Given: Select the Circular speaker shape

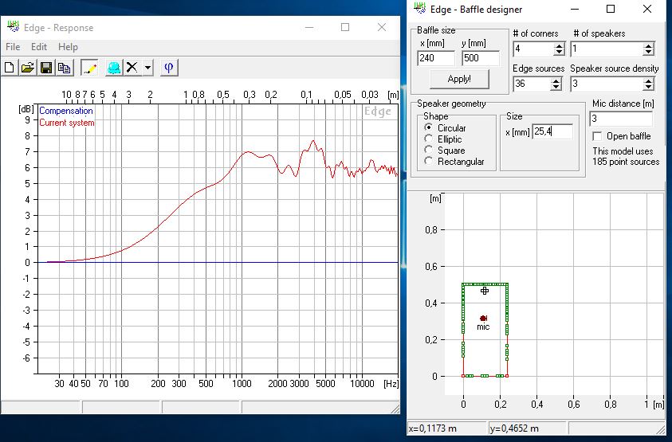Looking at the screenshot, I should point(428,127).
